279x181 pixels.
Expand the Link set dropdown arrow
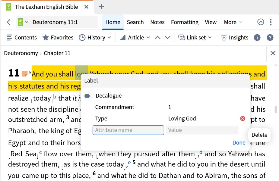click(x=210, y=37)
